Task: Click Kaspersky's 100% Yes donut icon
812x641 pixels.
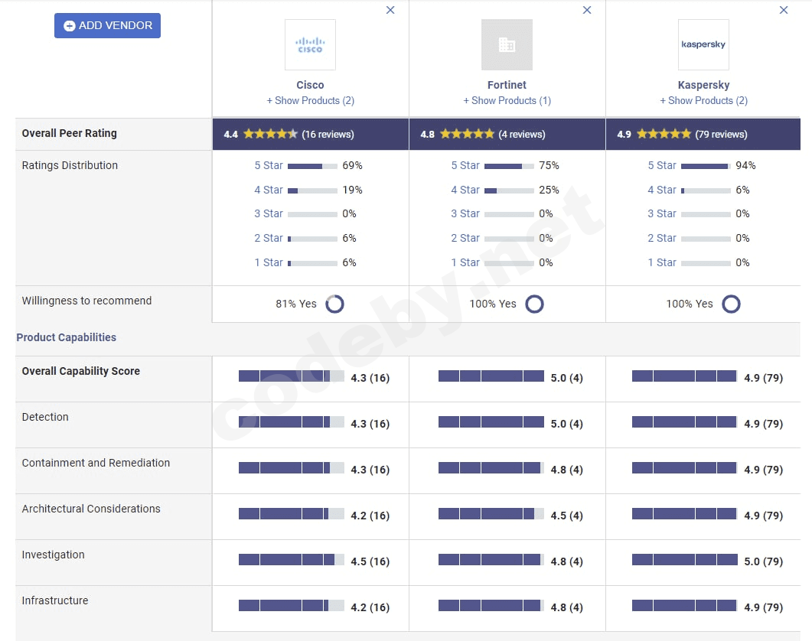Action: [731, 304]
